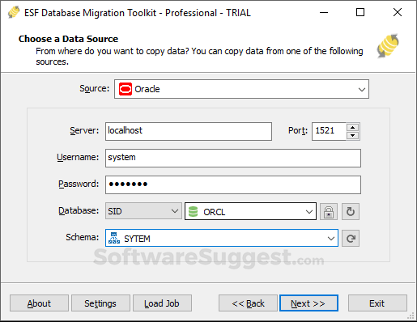417x322 pixels.
Task: Click the Oracle logo in Source box
Action: tap(126, 89)
